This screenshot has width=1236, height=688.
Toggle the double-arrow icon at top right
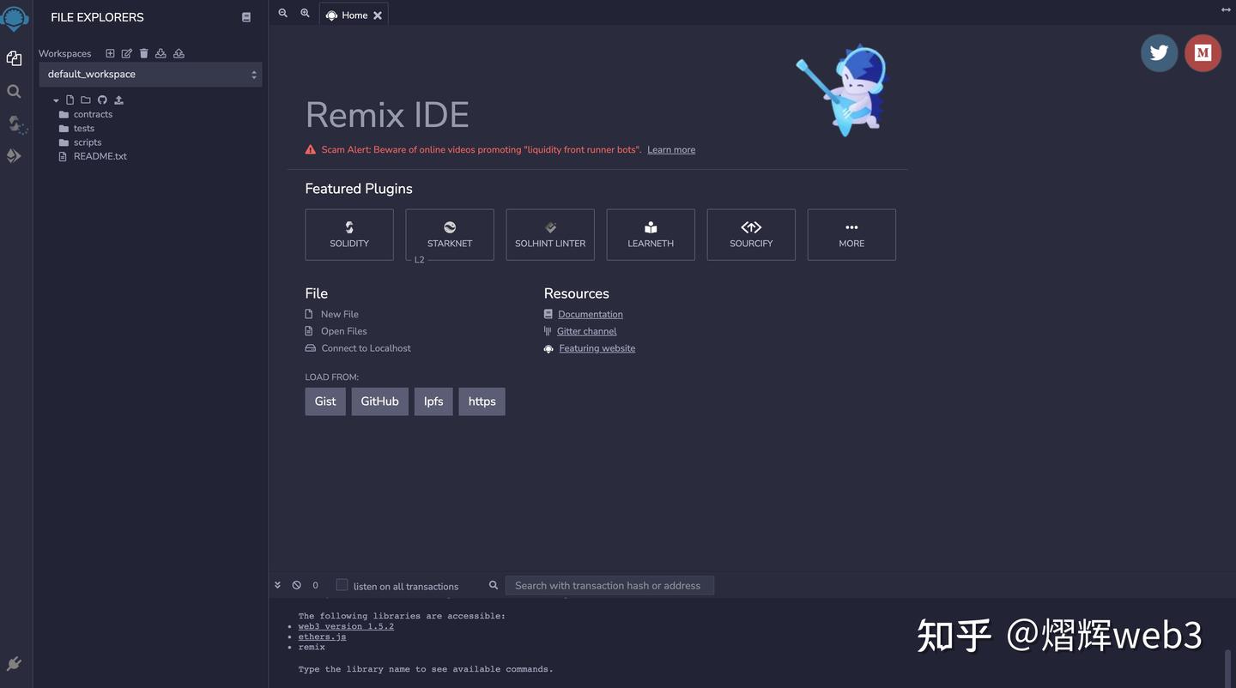(x=1226, y=9)
